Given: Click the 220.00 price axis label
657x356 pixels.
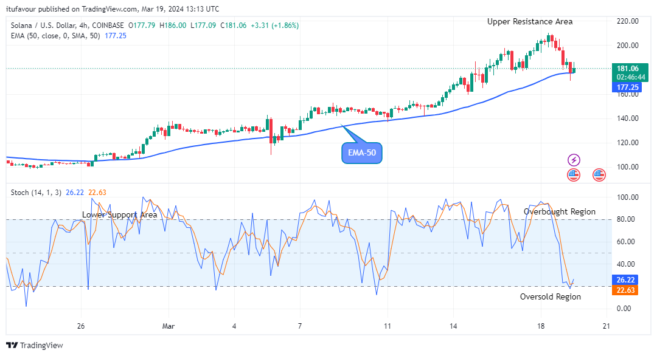Looking at the screenshot, I should coord(627,21).
